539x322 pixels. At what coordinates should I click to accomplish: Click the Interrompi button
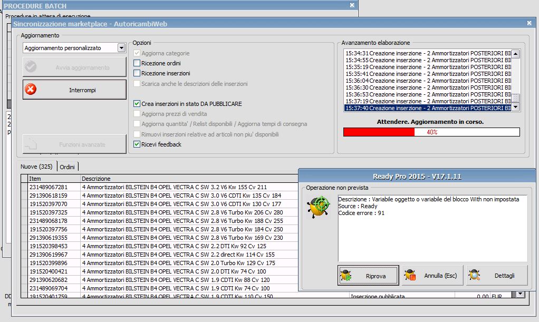(74, 90)
